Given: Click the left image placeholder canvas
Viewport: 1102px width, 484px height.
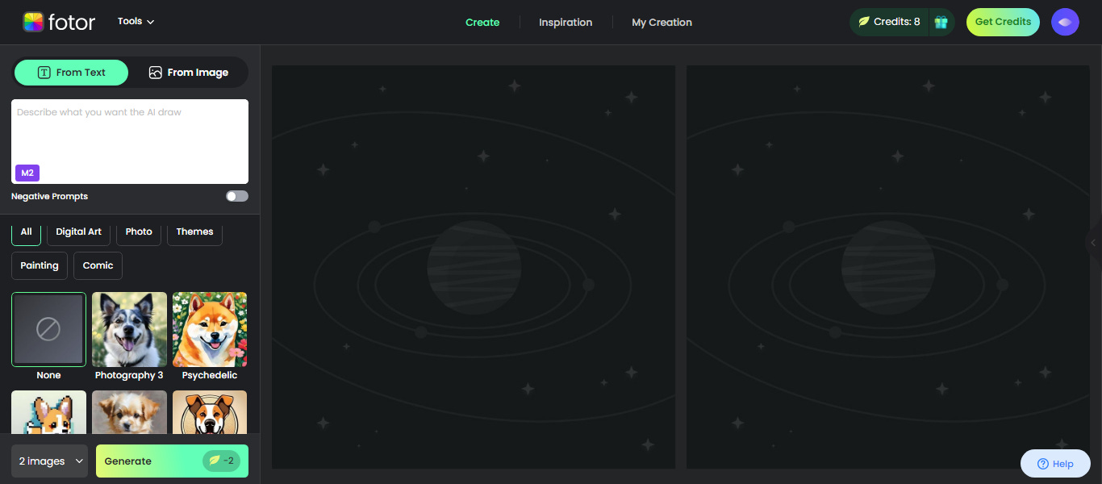Looking at the screenshot, I should pos(474,267).
